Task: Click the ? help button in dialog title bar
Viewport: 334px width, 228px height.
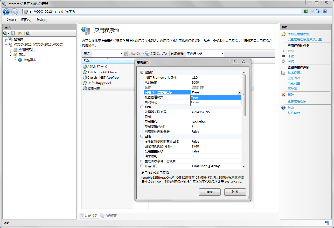Action: click(x=234, y=62)
